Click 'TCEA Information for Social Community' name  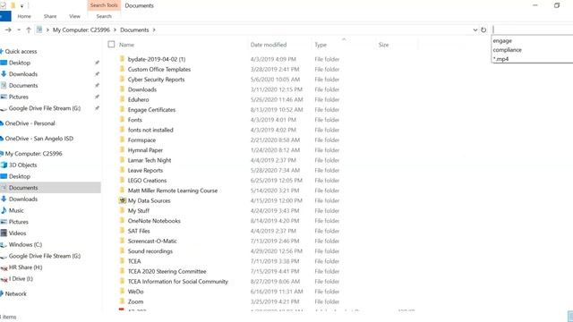click(178, 282)
